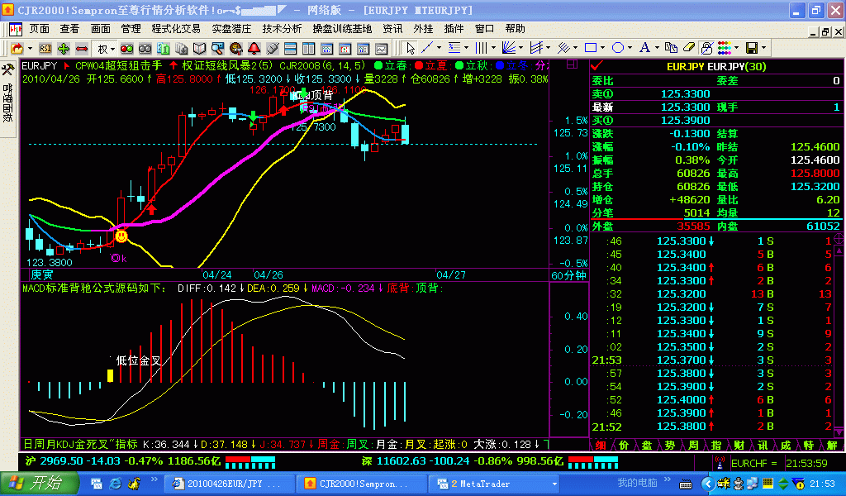Click the numbered 2-1 blocks icon

tap(164, 49)
